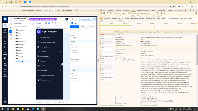Switch to the Консоль DevTools tab
198x111 pixels.
coord(118,10)
